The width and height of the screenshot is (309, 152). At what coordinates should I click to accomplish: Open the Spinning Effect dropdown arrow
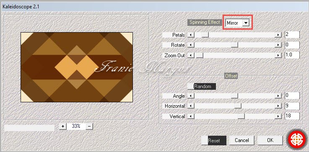pos(246,23)
